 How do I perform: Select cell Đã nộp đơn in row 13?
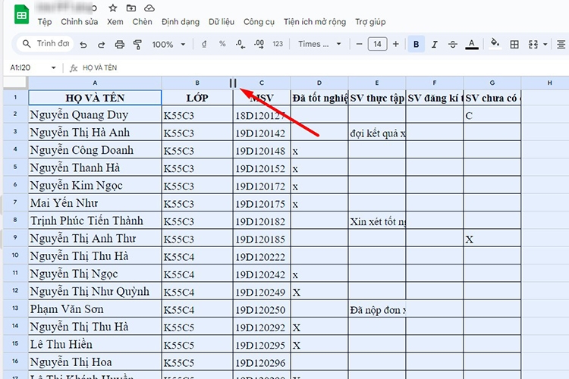click(x=377, y=309)
